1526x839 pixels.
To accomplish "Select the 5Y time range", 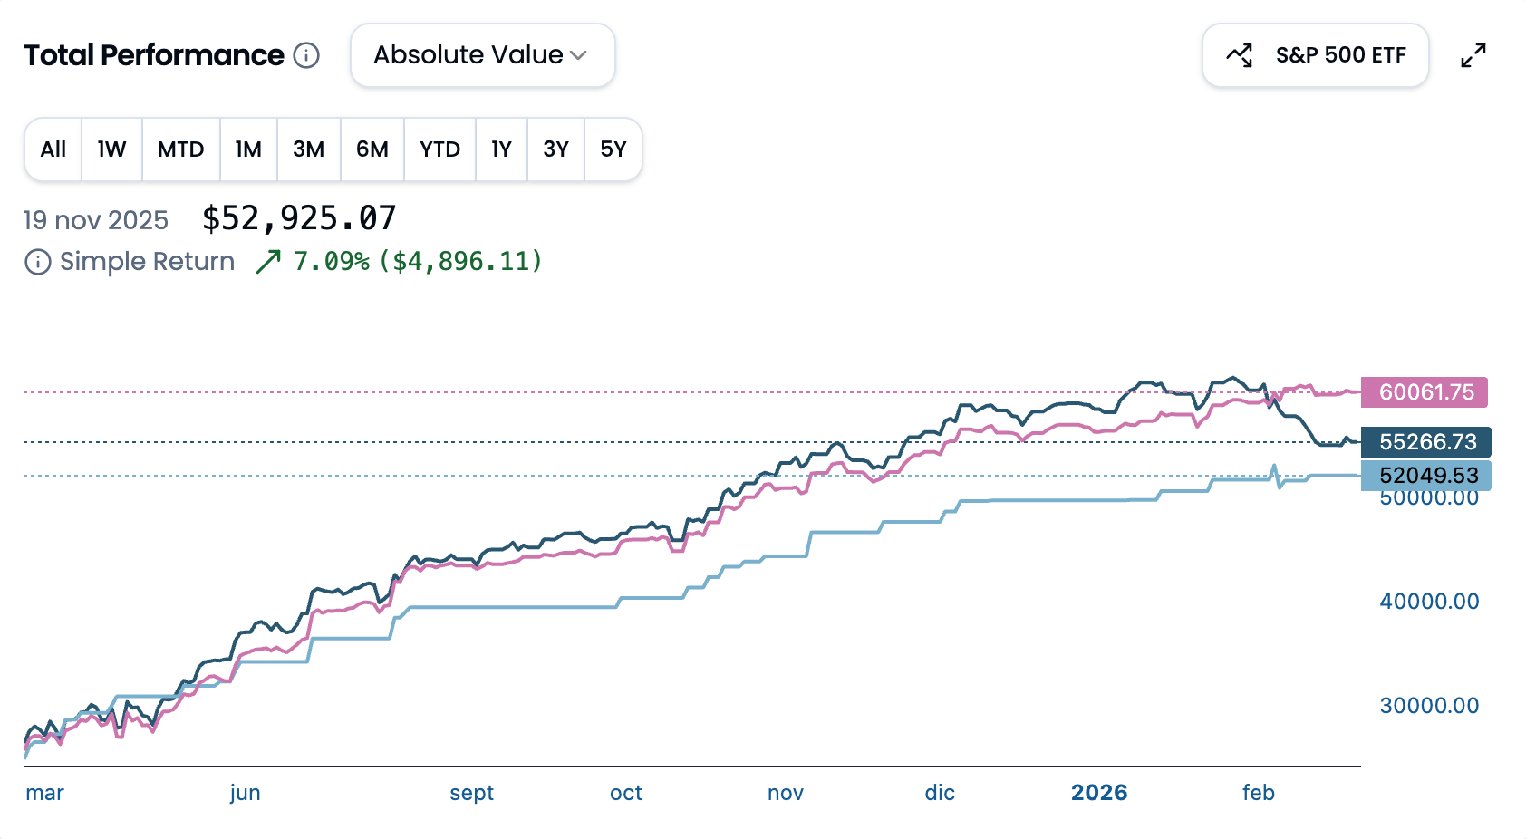I will [x=613, y=149].
